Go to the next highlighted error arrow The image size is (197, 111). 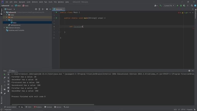coord(193,13)
